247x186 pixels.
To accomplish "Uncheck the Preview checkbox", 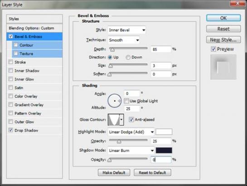I will 213,49.
